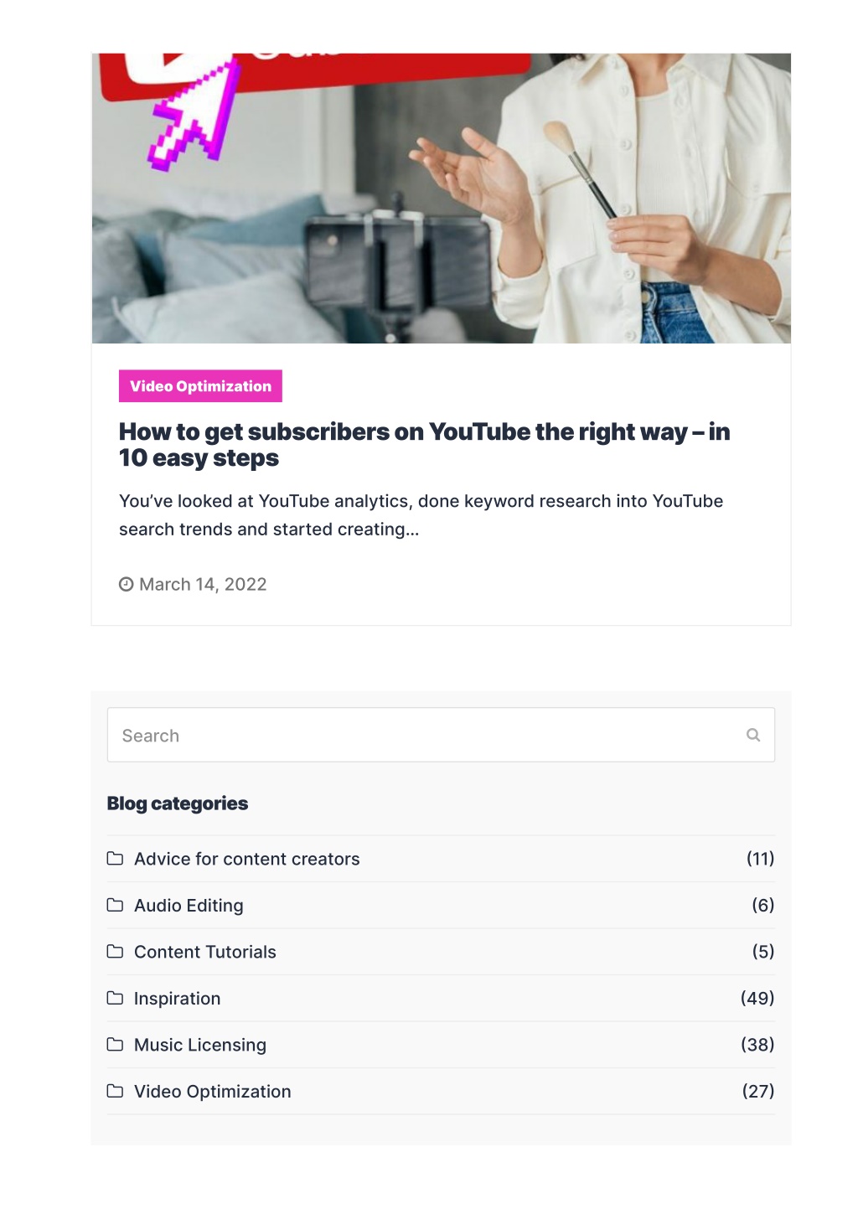Image resolution: width=858 pixels, height=1214 pixels.
Task: Focus the Search input field
Action: point(441,735)
